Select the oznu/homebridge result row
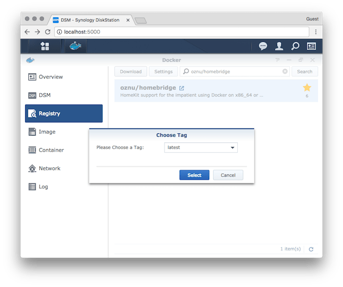The width and height of the screenshot is (343, 287). [x=216, y=90]
